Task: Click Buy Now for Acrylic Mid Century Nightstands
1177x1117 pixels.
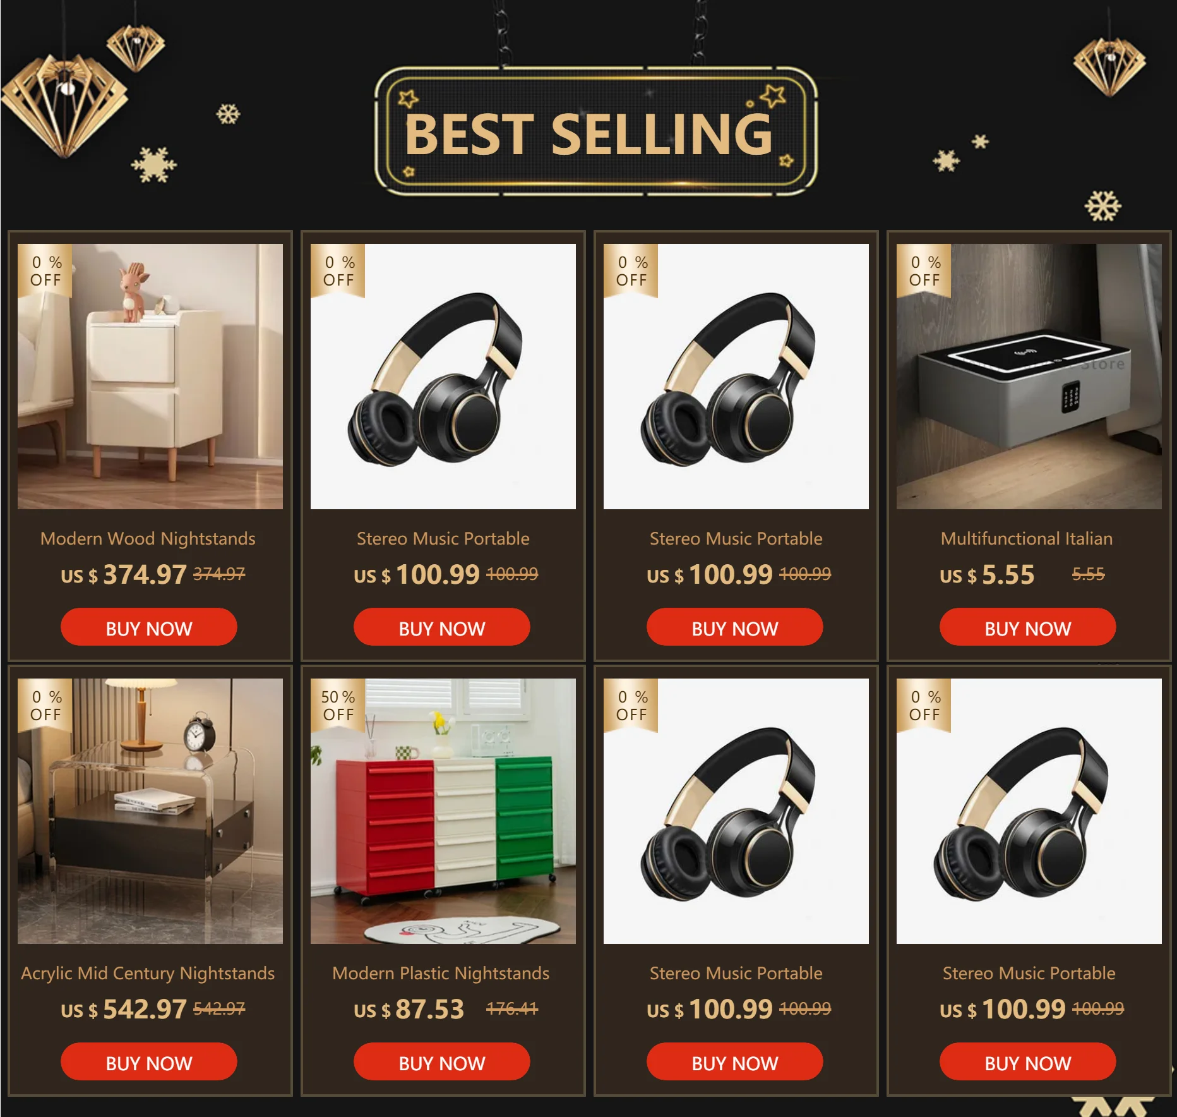Action: pyautogui.click(x=149, y=1061)
